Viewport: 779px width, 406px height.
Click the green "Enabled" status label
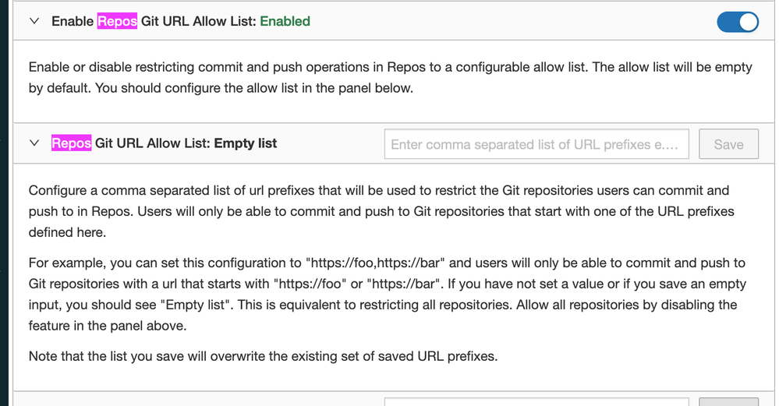click(285, 22)
